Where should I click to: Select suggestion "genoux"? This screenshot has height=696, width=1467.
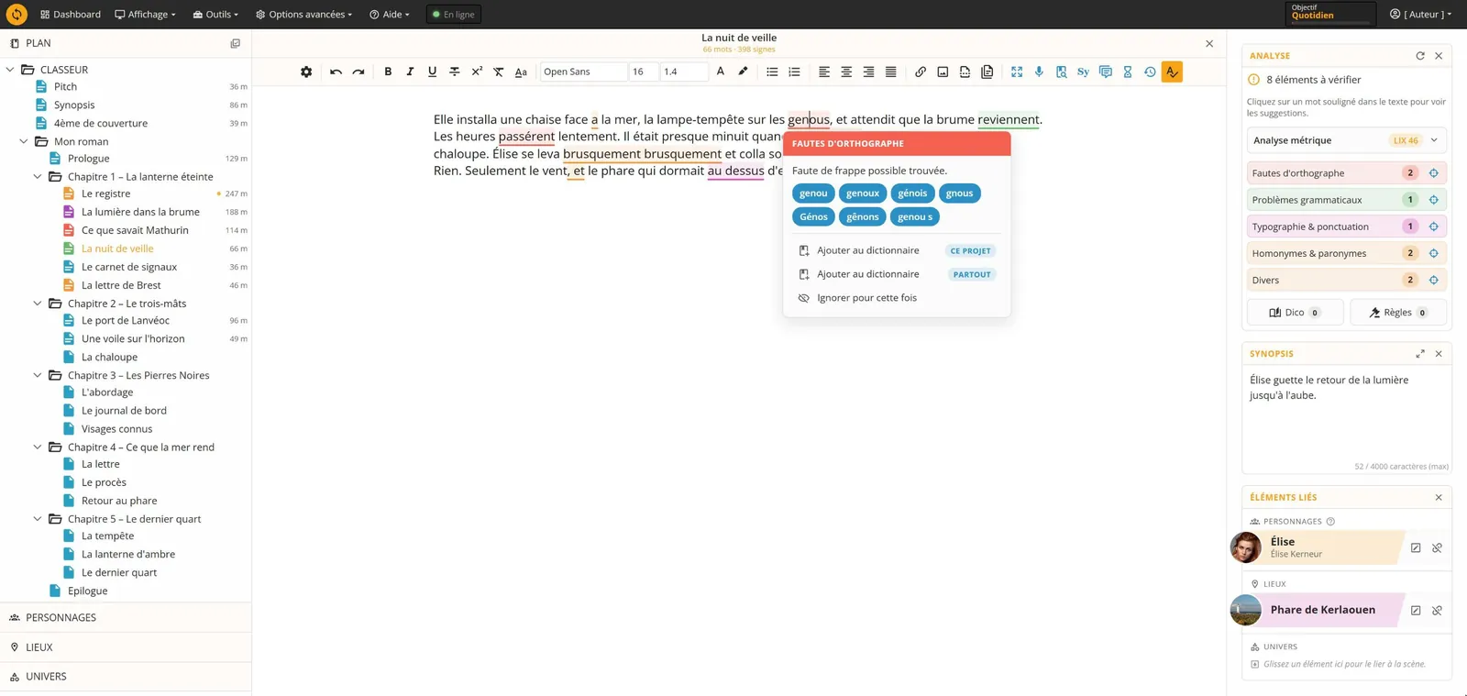tap(863, 193)
